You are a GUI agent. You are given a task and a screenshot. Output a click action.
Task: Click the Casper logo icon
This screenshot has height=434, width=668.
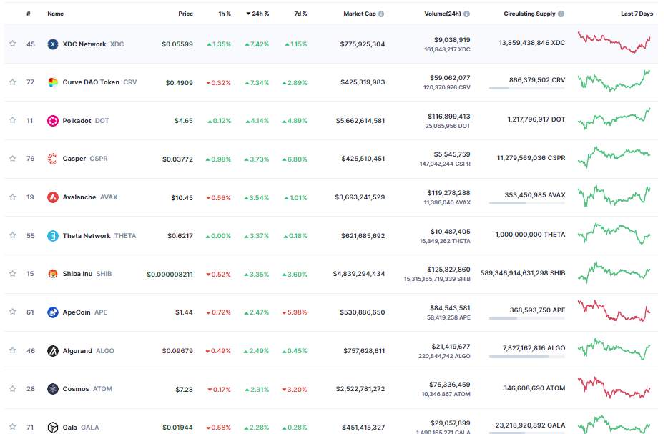[53, 159]
